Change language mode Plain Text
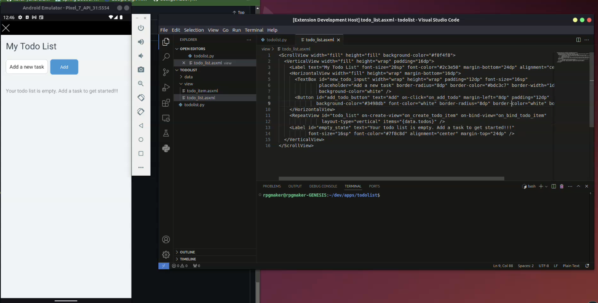The image size is (598, 303). (571, 266)
